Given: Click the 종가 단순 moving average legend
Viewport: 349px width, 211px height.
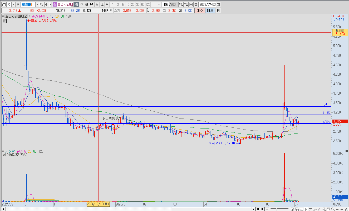Looking at the screenshot, I should (x=39, y=16).
